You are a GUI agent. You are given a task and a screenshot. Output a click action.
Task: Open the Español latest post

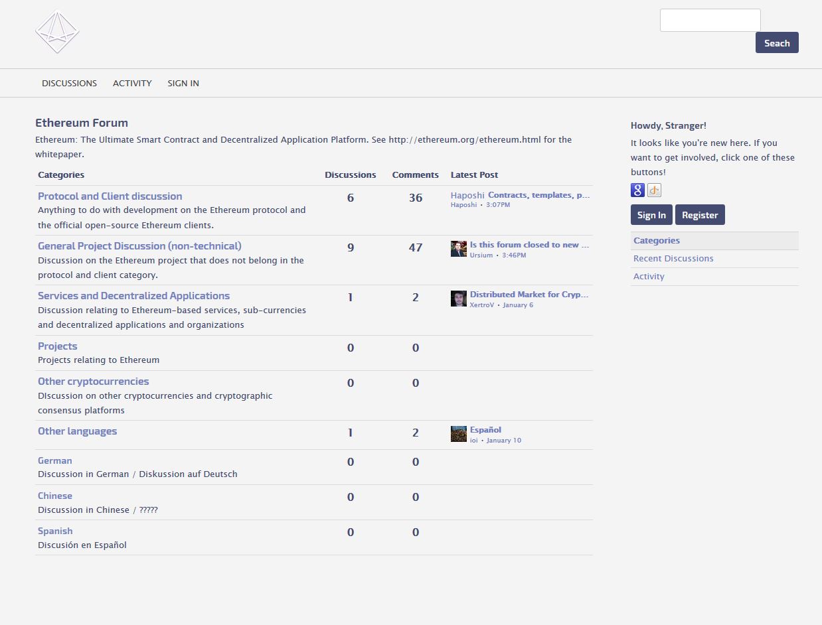485,430
